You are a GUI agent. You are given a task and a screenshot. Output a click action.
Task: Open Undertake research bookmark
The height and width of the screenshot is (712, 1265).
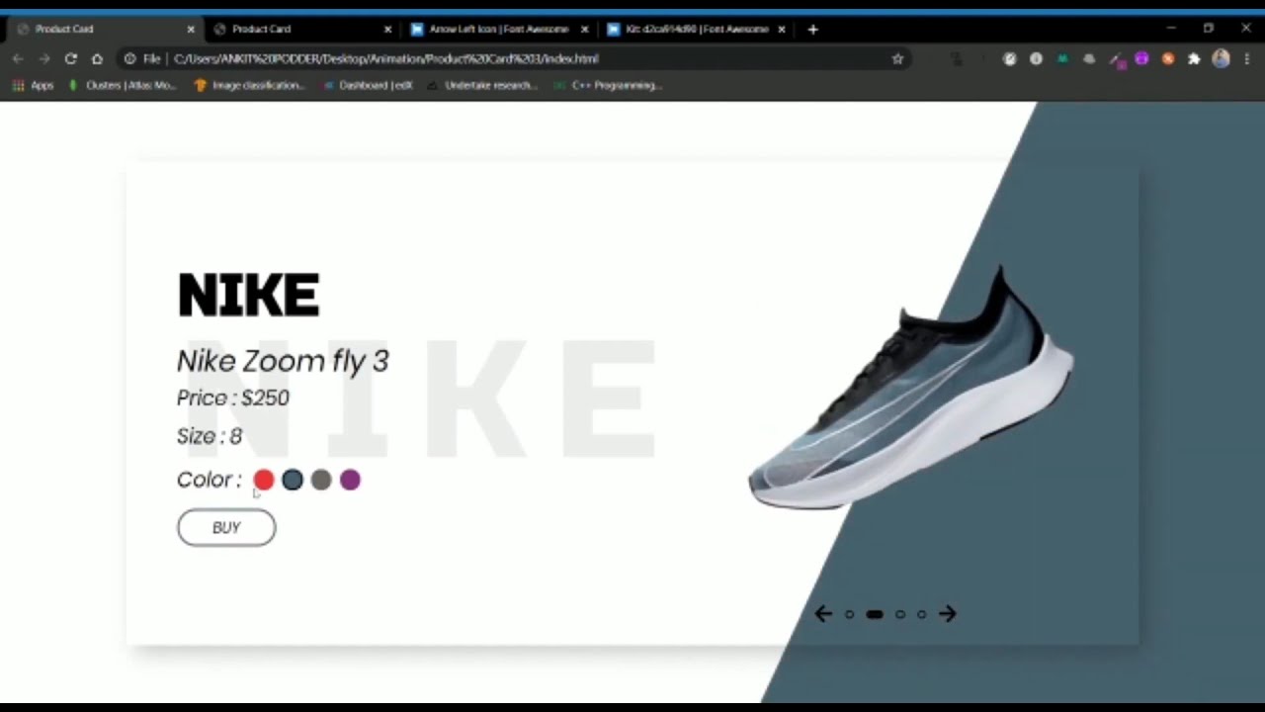point(481,86)
